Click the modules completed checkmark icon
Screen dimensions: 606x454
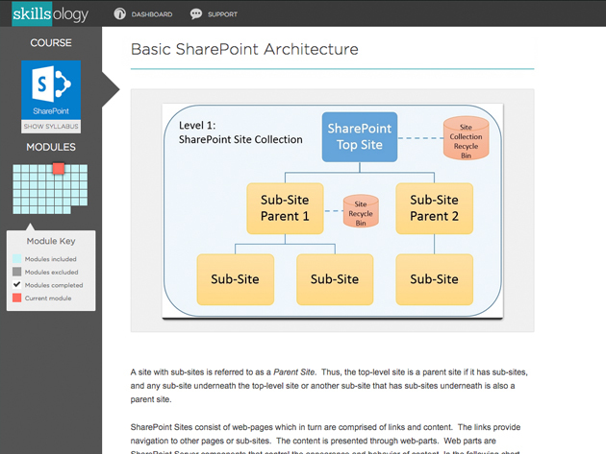pyautogui.click(x=16, y=285)
